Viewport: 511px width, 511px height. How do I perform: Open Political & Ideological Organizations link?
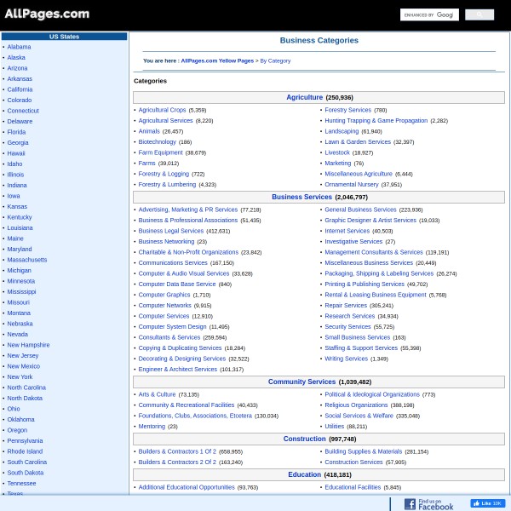pyautogui.click(x=372, y=394)
